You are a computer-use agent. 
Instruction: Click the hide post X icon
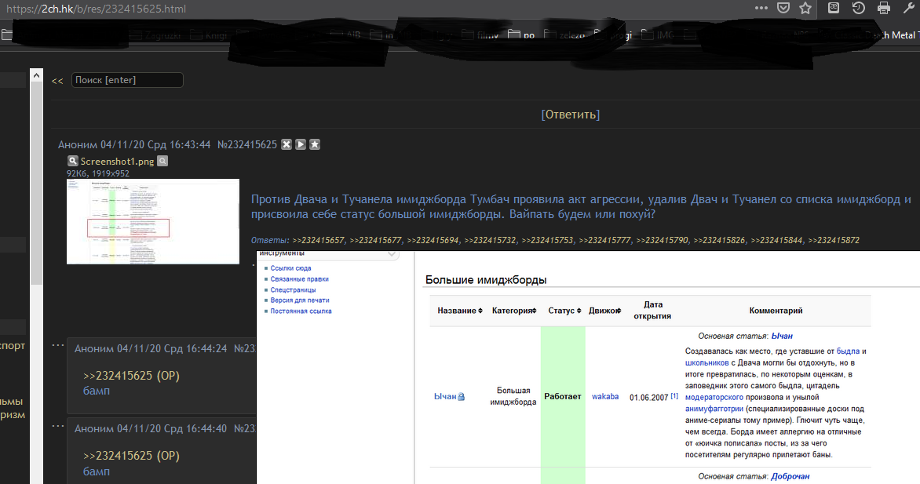[x=287, y=144]
